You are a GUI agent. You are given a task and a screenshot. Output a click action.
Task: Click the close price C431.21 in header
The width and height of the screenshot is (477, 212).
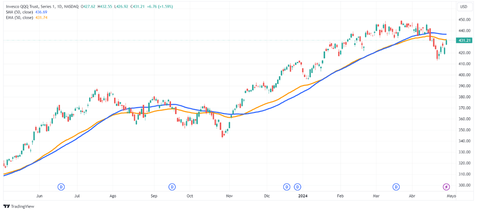point(137,6)
